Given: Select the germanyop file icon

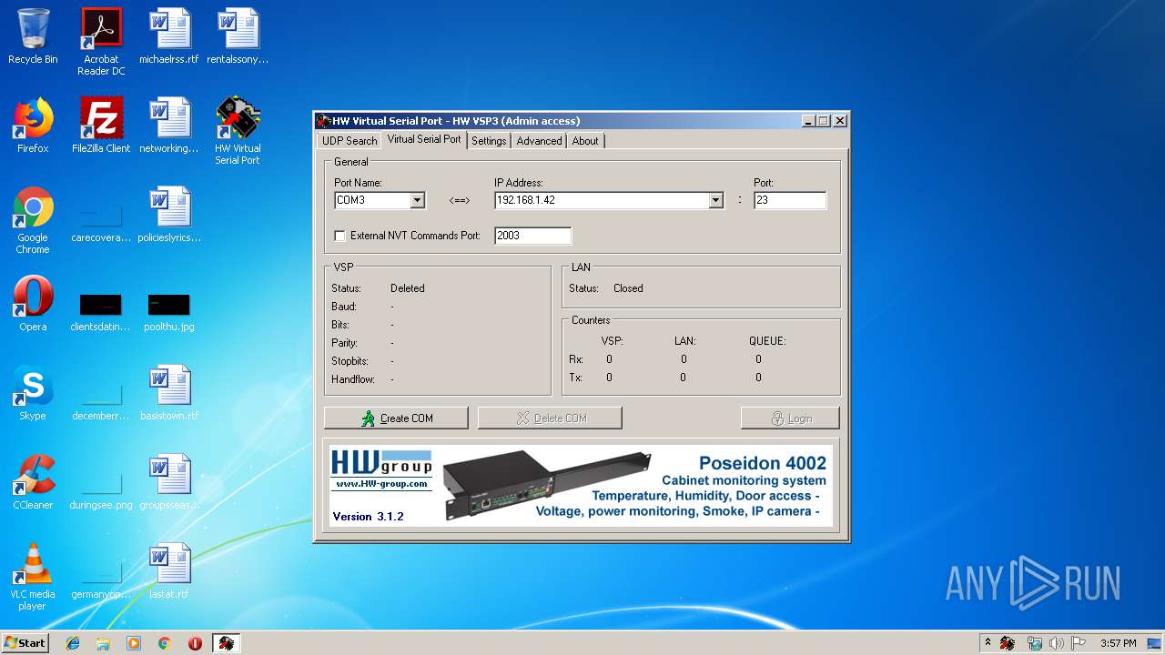Looking at the screenshot, I should (101, 577).
